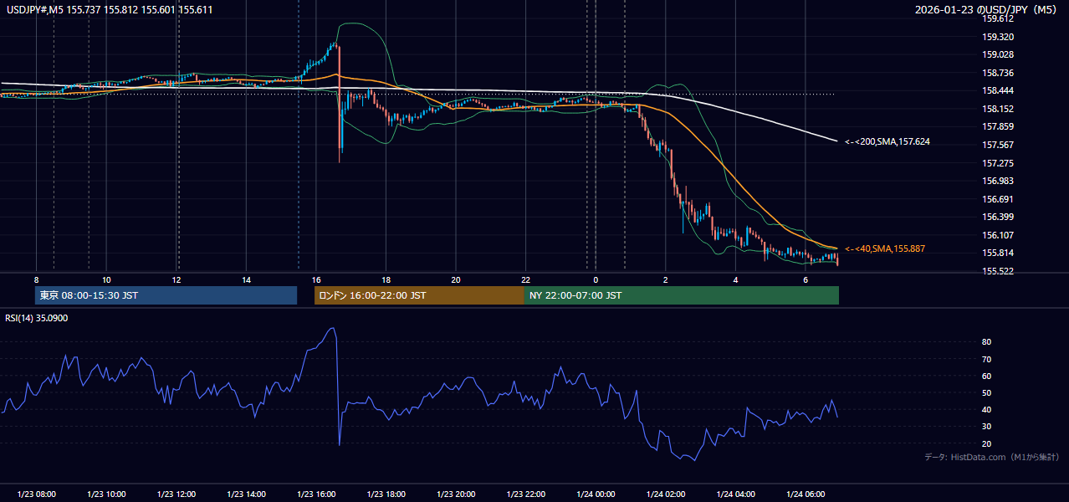The image size is (1069, 502).
Task: Click the 1/23 16:00 time axis label
Action: click(x=316, y=494)
